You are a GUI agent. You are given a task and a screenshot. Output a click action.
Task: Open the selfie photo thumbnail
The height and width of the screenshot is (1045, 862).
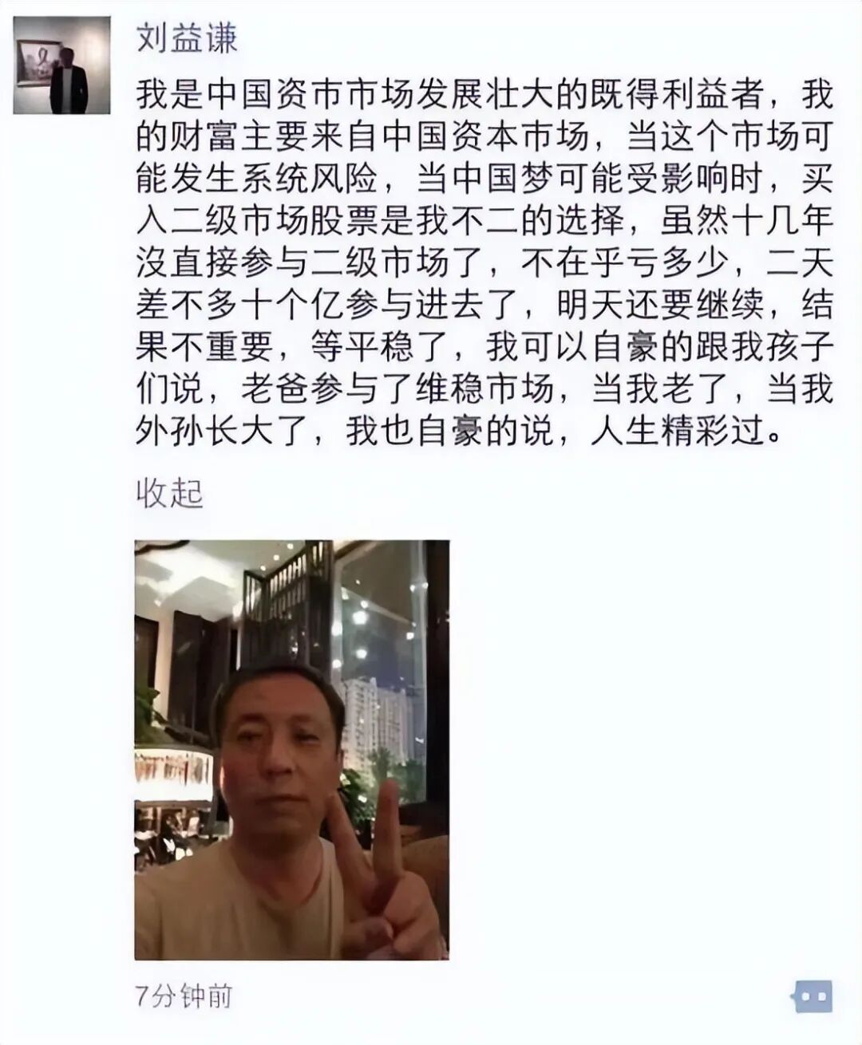click(291, 750)
